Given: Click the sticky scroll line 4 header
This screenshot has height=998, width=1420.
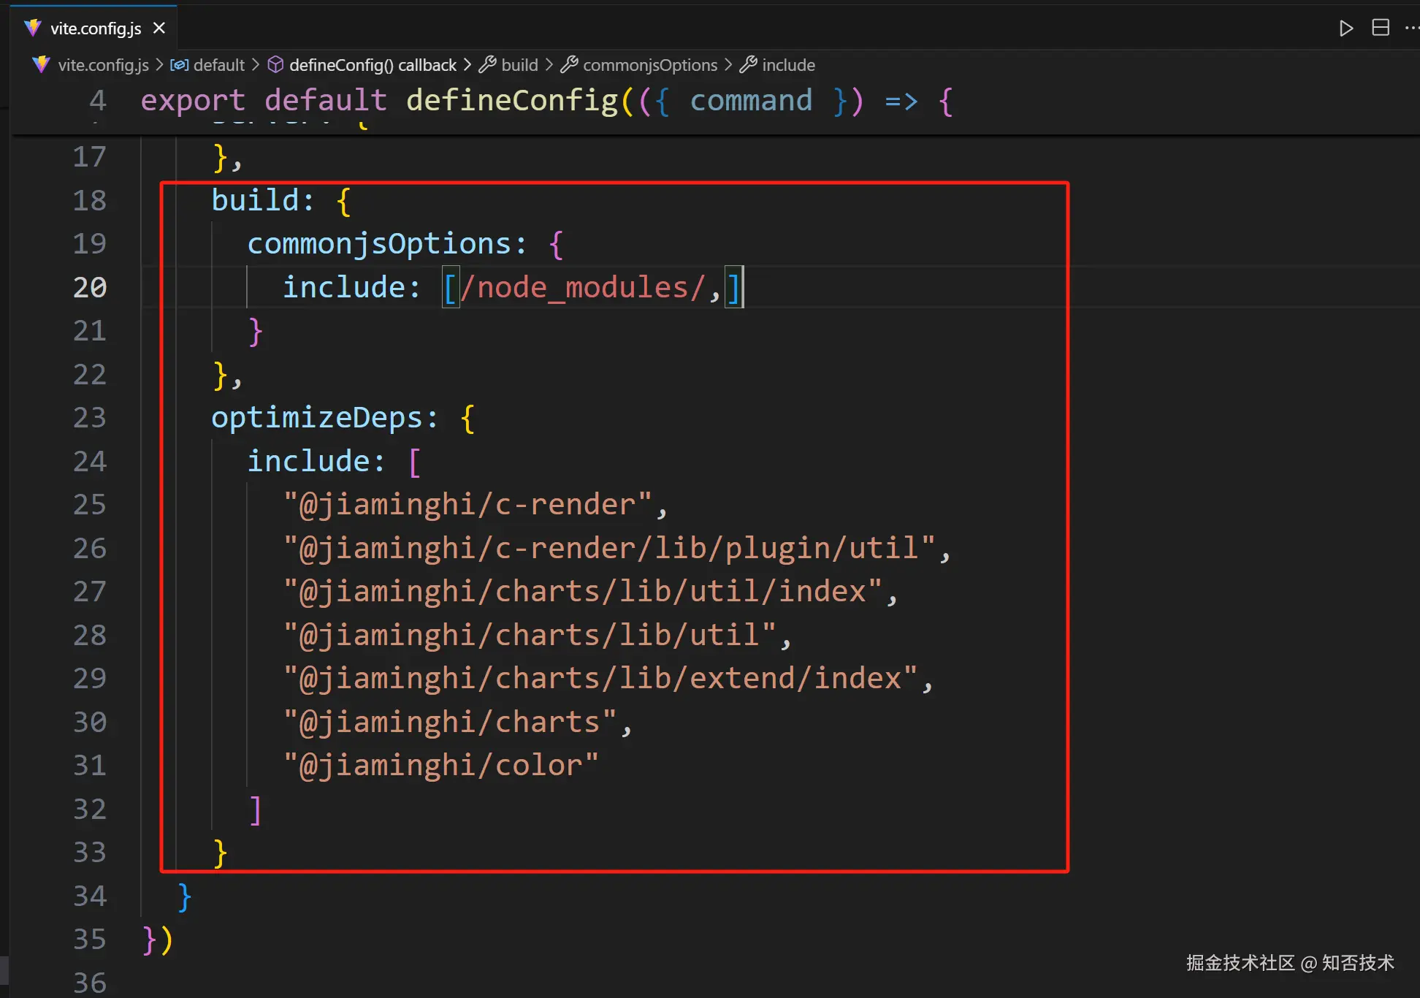Looking at the screenshot, I should [511, 101].
